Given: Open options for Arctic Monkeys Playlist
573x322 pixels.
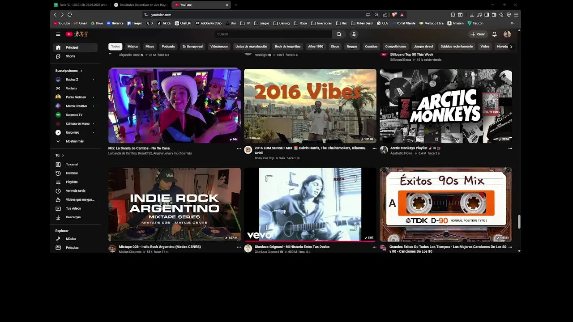Looking at the screenshot, I should pos(510,148).
